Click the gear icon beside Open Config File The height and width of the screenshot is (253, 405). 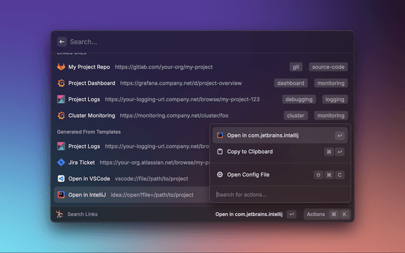(x=220, y=175)
